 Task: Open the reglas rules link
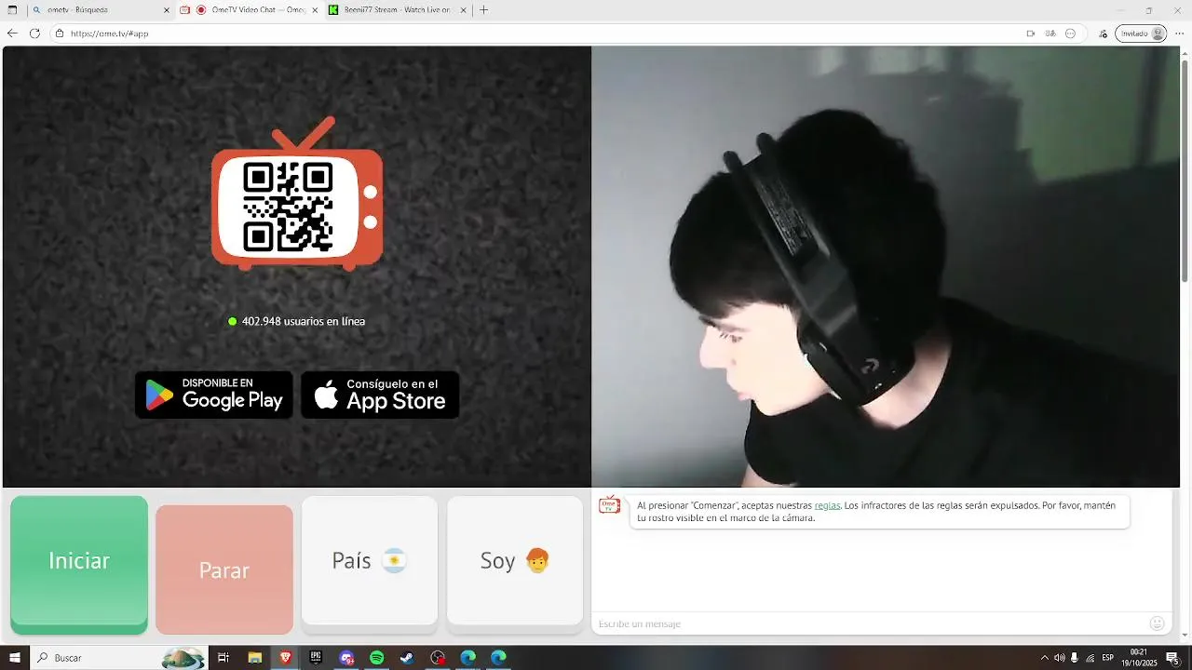point(827,505)
